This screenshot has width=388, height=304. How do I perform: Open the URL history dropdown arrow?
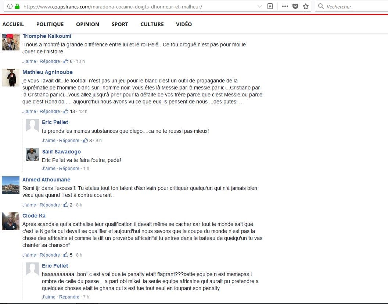point(259,7)
